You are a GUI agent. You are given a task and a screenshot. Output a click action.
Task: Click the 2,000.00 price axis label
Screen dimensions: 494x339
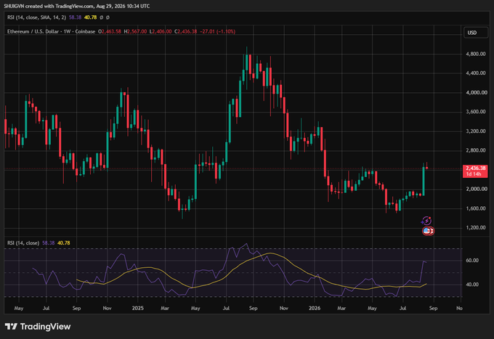475,189
